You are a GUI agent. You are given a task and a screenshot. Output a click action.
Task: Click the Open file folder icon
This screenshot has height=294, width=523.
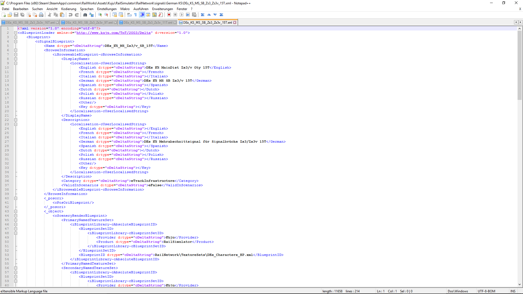coord(10,15)
